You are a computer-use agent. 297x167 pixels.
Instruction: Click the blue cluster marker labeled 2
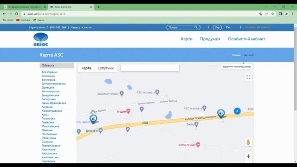237,111
